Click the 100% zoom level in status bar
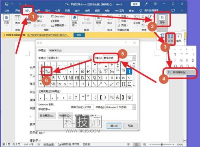The image size is (200, 147). (180, 145)
